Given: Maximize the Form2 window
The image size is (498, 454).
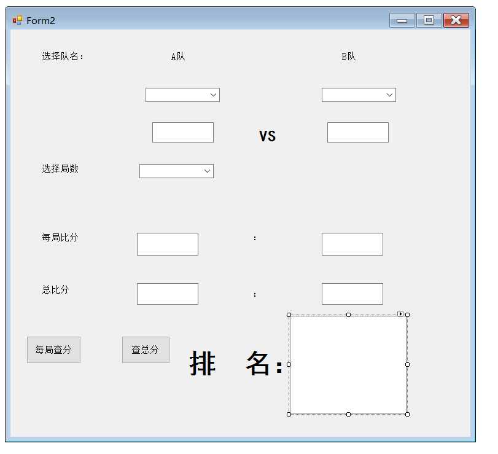Looking at the screenshot, I should [429, 20].
